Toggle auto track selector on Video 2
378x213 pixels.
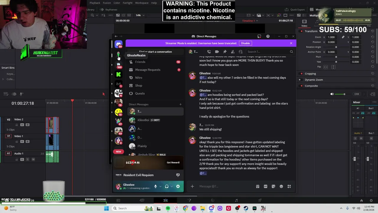pyautogui.click(x=22, y=125)
